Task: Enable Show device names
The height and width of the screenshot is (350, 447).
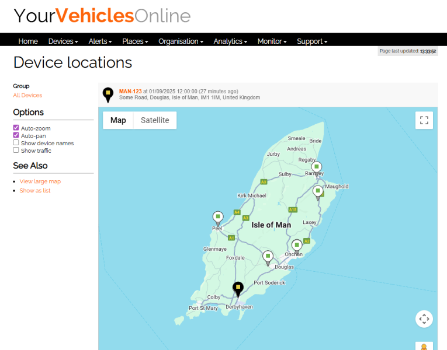Action: tap(16, 143)
